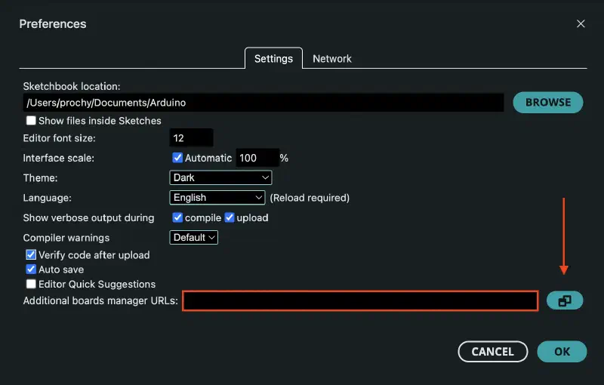Click the CANCEL button
The height and width of the screenshot is (385, 604).
493,352
